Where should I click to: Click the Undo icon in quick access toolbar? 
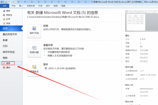pos(9,2)
